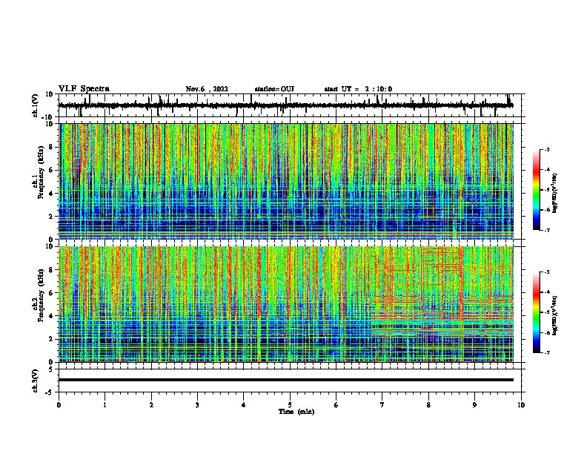This screenshot has width=587, height=454.
Task: Click time axis tick label "1"
Action: tap(105, 405)
